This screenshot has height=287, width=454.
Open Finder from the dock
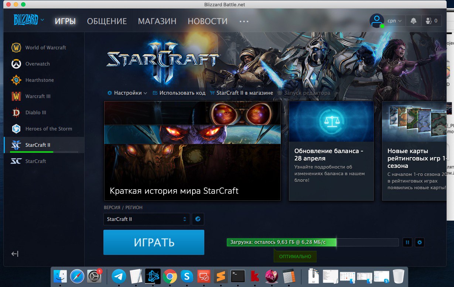pos(60,276)
